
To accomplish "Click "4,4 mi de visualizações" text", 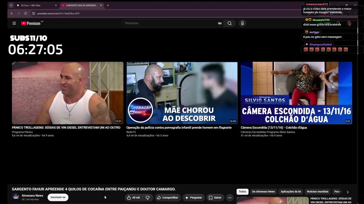I will click(x=140, y=135).
